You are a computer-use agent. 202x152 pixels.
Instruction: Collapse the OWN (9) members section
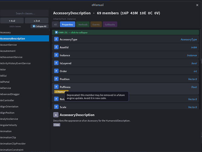coord(125,33)
